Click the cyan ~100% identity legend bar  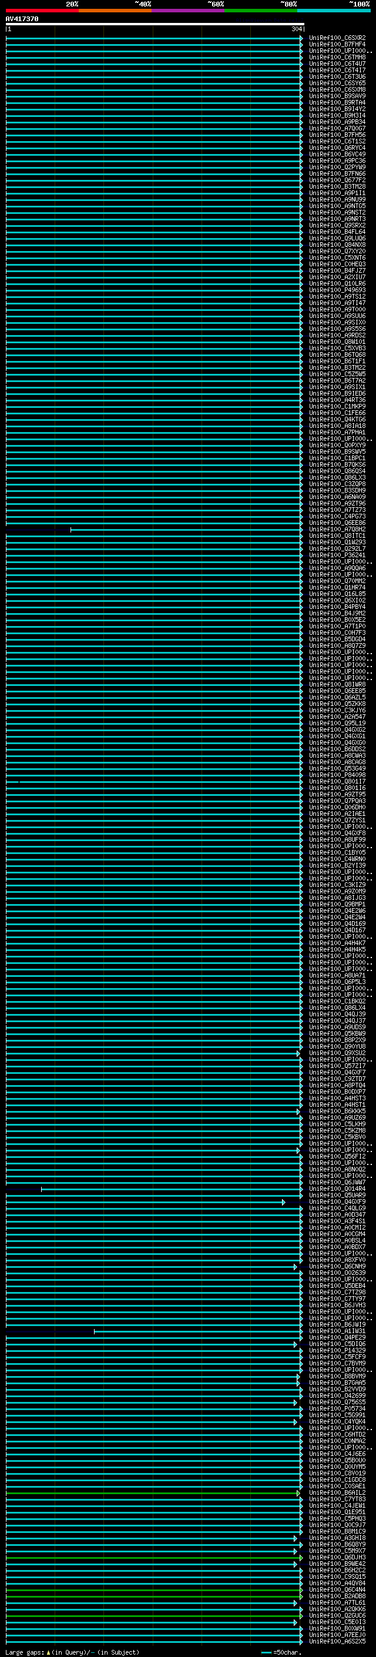point(334,11)
